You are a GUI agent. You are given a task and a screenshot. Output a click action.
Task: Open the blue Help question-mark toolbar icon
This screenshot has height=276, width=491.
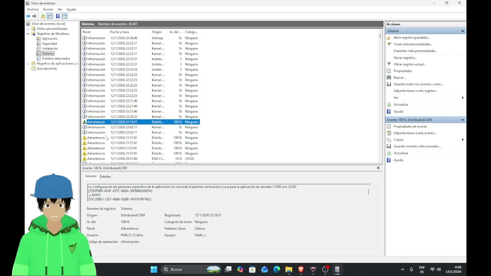point(58,16)
